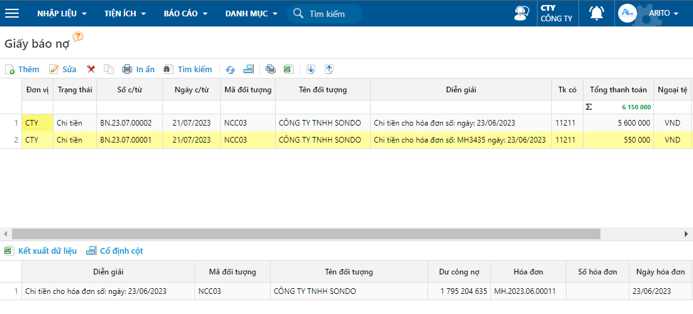Click the Excel export icon in toolbar
The width and height of the screenshot is (693, 314).
point(288,69)
